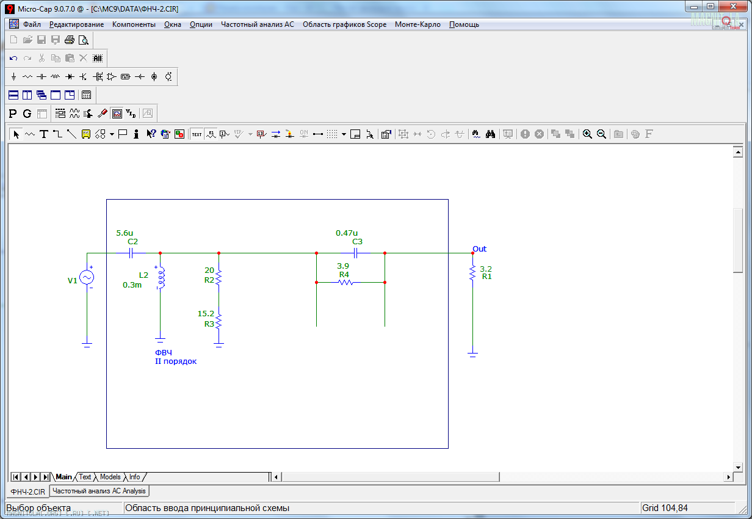
Task: Select capacitor C2 label
Action: [132, 242]
